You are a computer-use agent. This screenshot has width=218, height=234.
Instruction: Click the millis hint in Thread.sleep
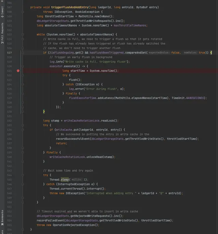[x=76, y=180]
